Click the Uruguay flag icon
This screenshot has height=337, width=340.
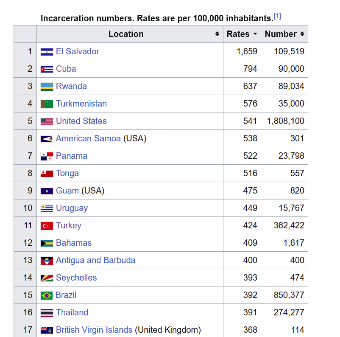tap(47, 208)
